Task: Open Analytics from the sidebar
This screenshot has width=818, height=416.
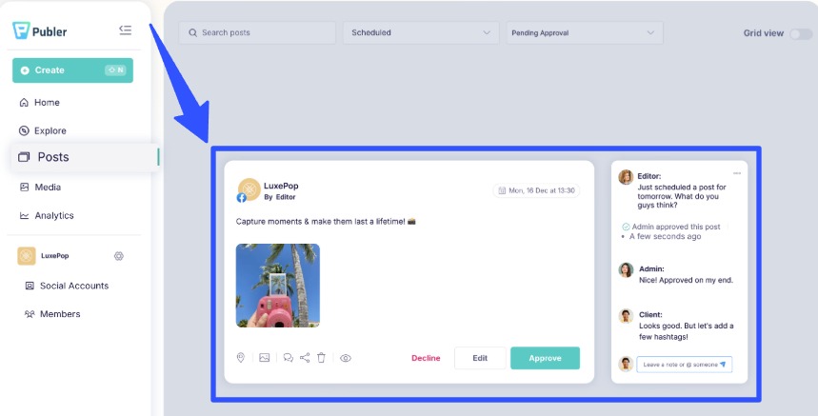Action: click(x=54, y=216)
